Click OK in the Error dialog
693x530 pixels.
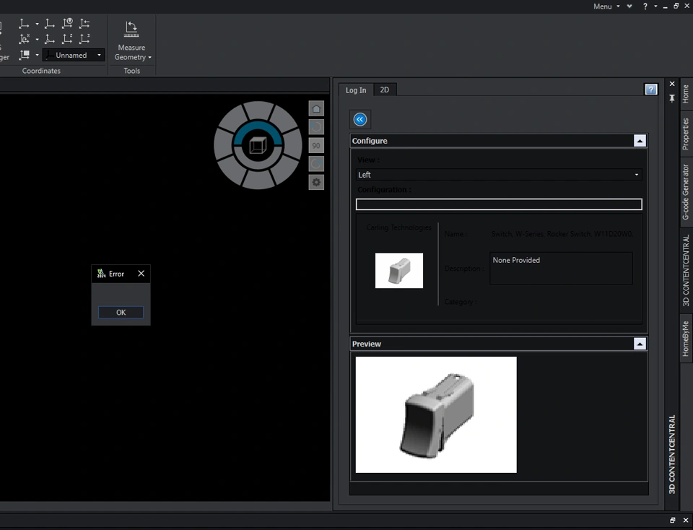(x=121, y=313)
